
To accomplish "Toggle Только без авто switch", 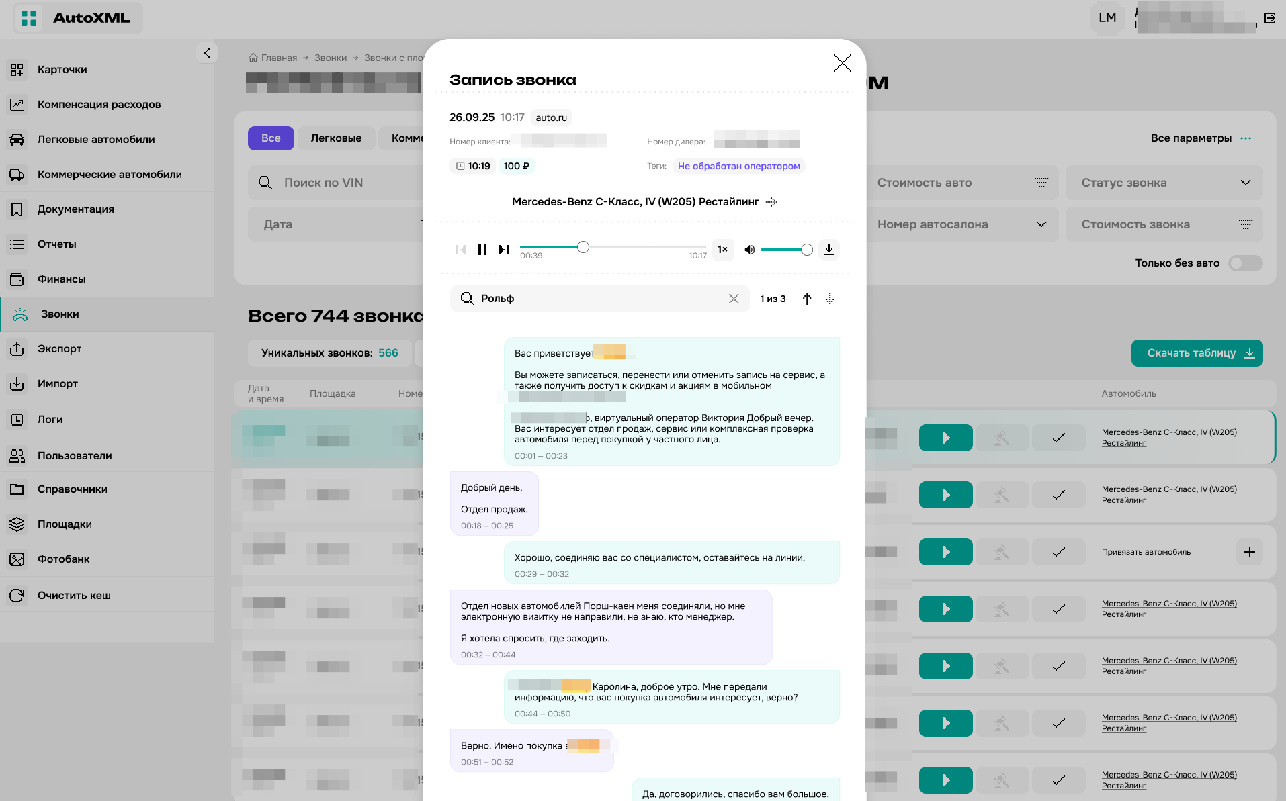I will tap(1245, 263).
